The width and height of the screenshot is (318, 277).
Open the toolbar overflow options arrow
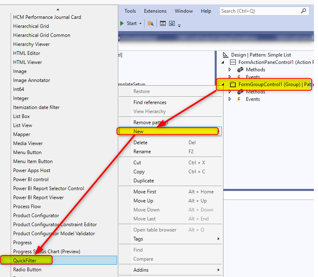point(179,25)
